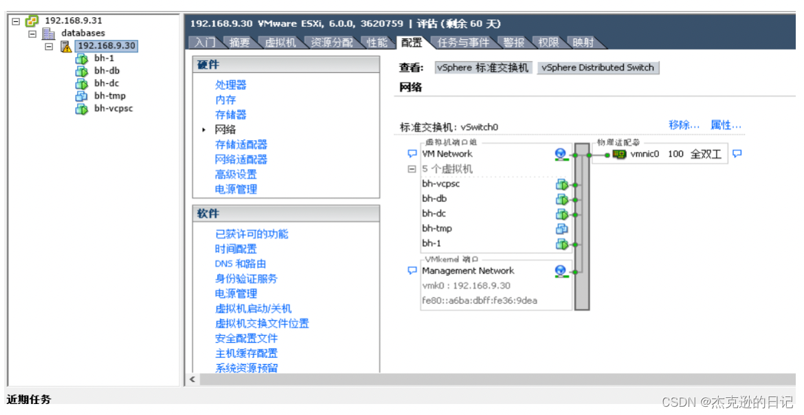Click the vmnic0 physical adapter icon
This screenshot has width=804, height=415.
(619, 154)
